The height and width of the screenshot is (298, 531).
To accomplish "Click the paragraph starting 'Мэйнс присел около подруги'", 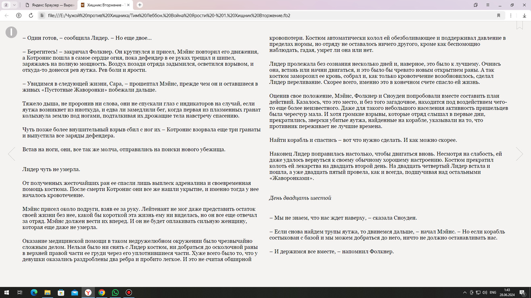I will [x=140, y=218].
